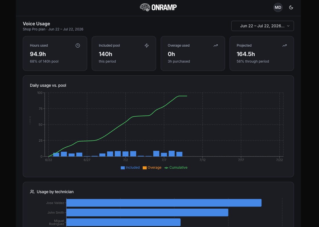Toggle the Overage legend series

(152, 168)
